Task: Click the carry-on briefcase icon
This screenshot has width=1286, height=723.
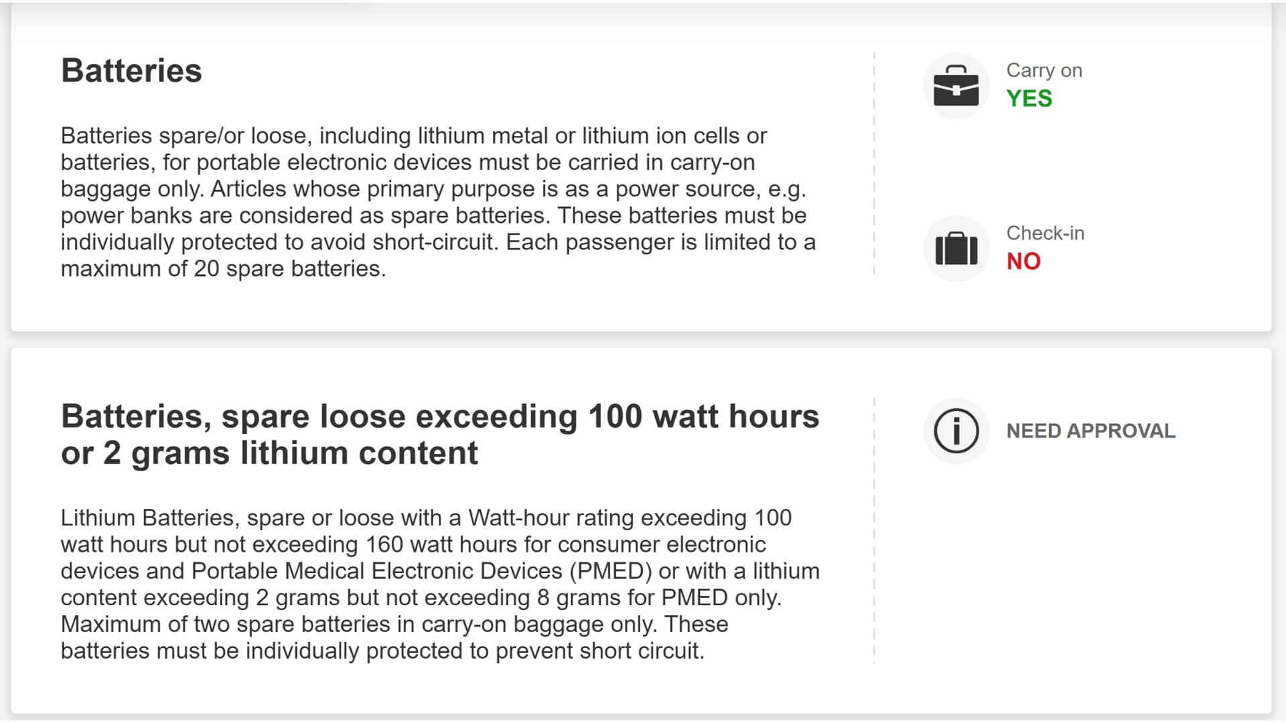Action: [956, 86]
